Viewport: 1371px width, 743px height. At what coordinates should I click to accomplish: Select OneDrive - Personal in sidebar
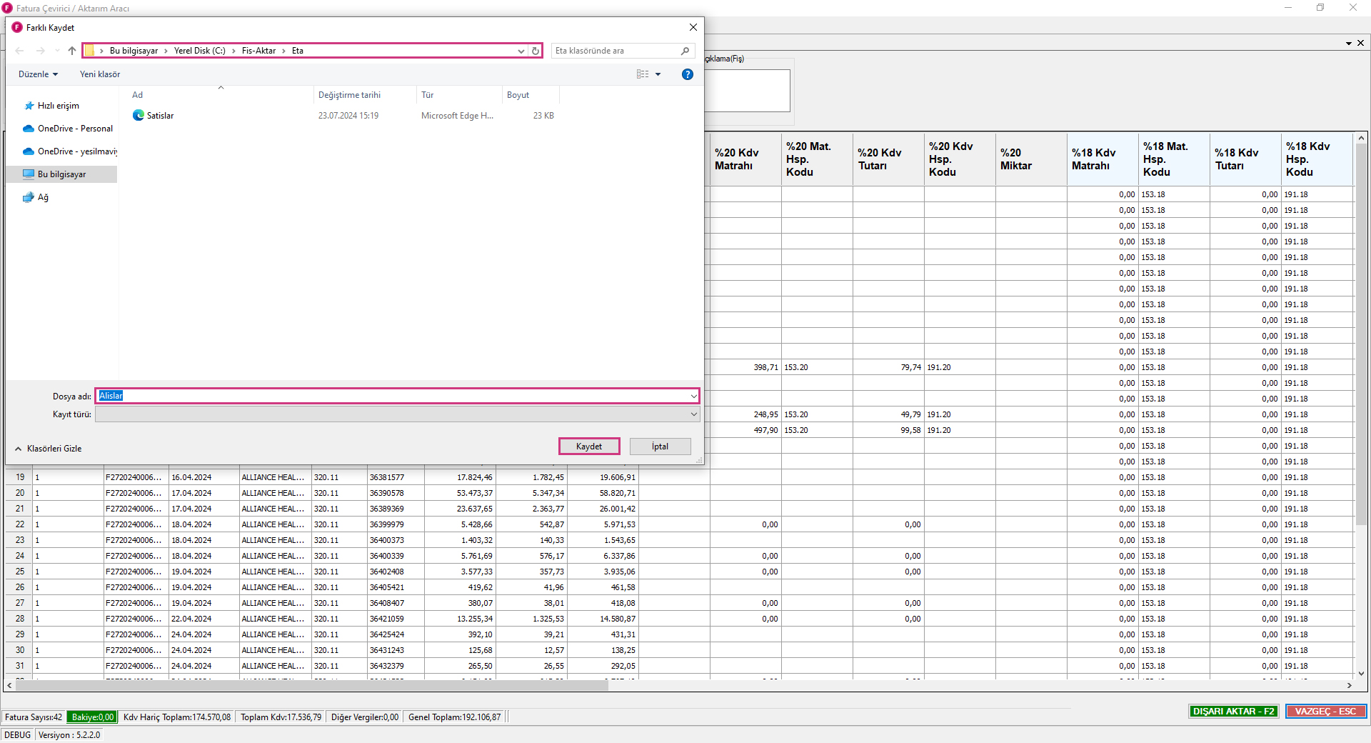point(74,129)
